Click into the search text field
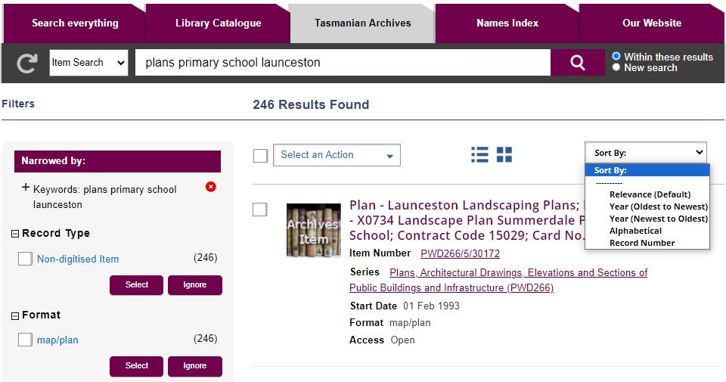The height and width of the screenshot is (382, 726). [x=342, y=63]
